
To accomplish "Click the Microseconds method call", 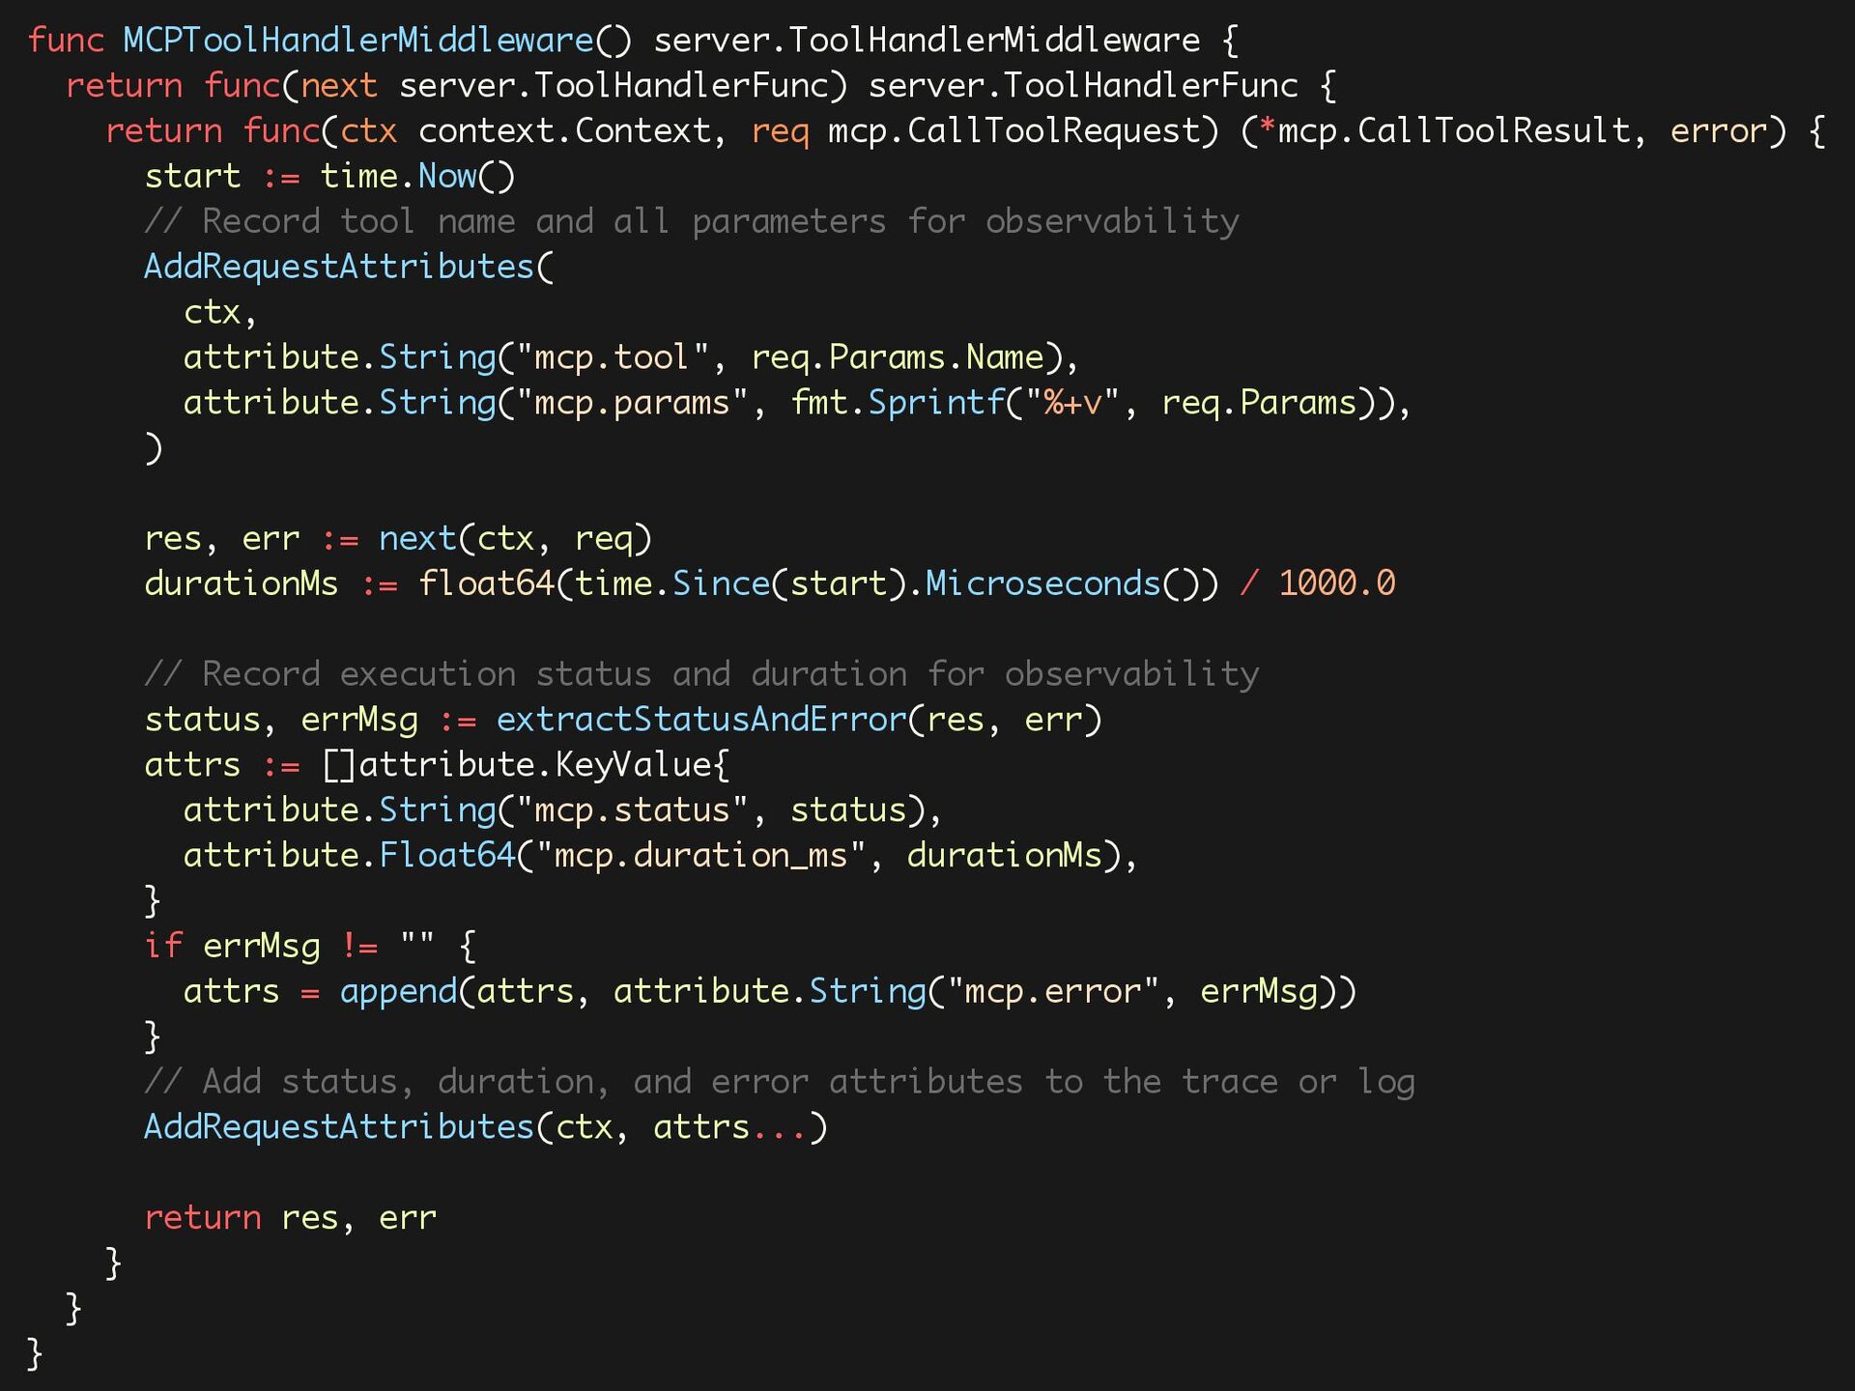I will [1042, 583].
